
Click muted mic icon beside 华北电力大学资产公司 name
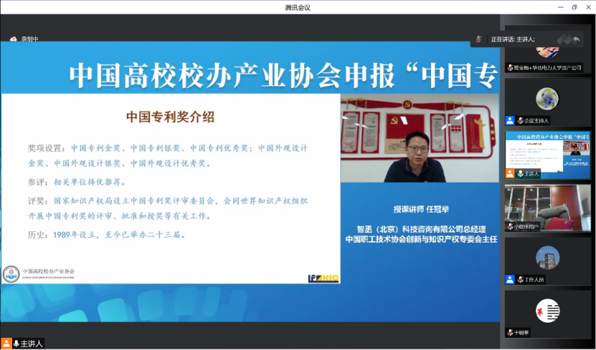[510, 68]
